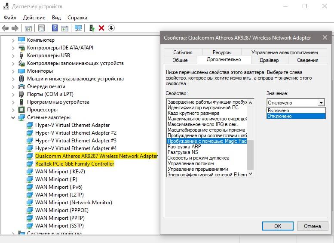Screen dimensions: 334x243
Task: Switch to the События tab
Action: pos(183,52)
